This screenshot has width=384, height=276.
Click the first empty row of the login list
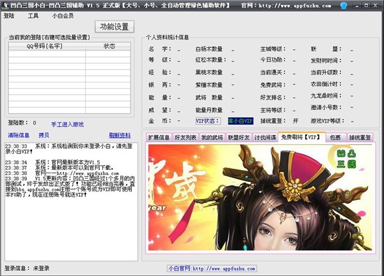70,54
